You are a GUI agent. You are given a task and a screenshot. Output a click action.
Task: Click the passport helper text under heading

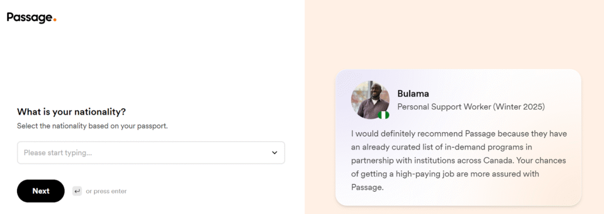tap(93, 126)
